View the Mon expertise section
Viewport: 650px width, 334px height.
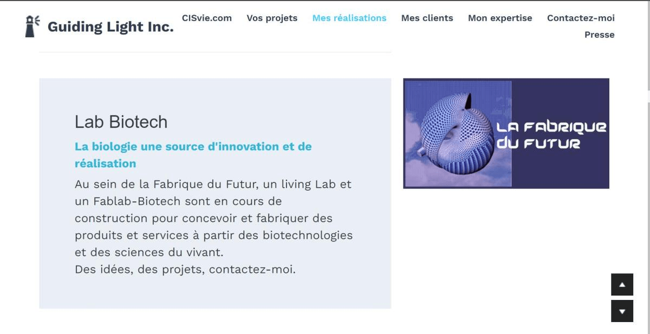pos(500,18)
